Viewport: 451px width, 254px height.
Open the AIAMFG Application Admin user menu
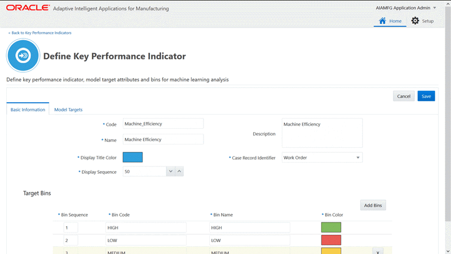[x=406, y=8]
